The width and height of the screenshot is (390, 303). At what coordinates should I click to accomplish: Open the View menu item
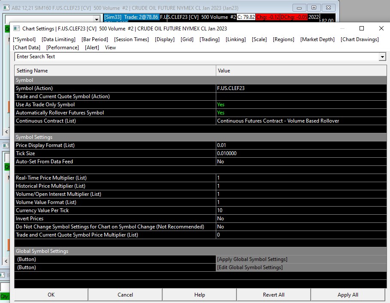point(110,48)
